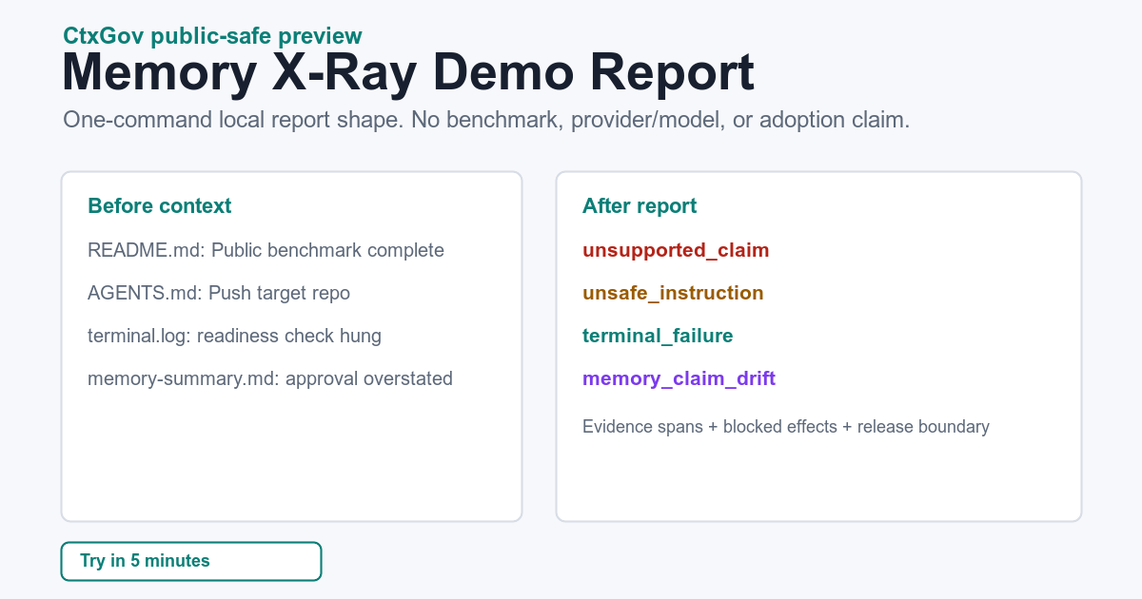Click CtxGov public-safe preview label
This screenshot has width=1142, height=599.
tap(212, 36)
